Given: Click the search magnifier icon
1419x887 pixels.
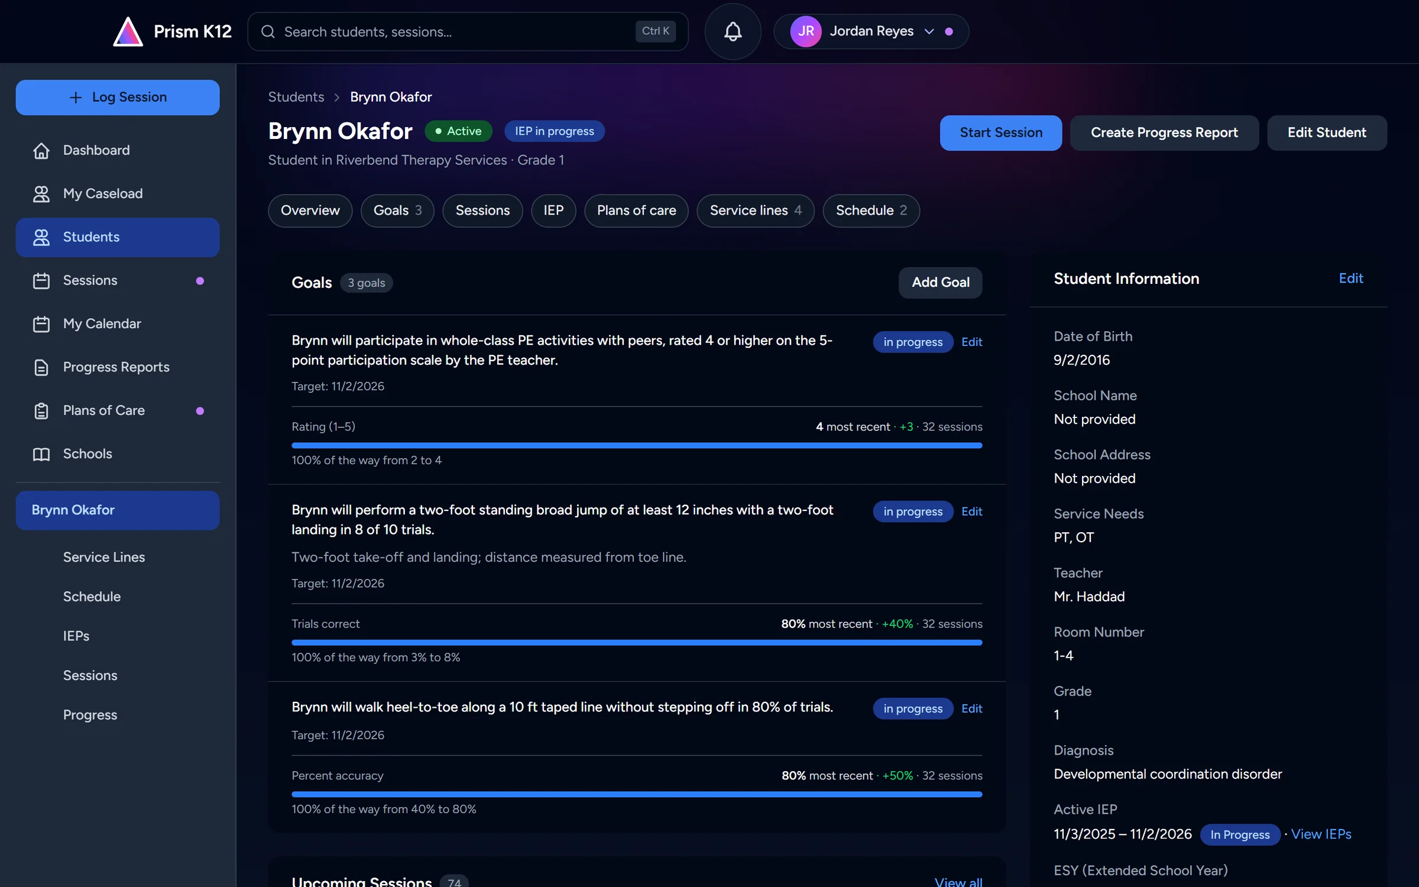Looking at the screenshot, I should [268, 31].
